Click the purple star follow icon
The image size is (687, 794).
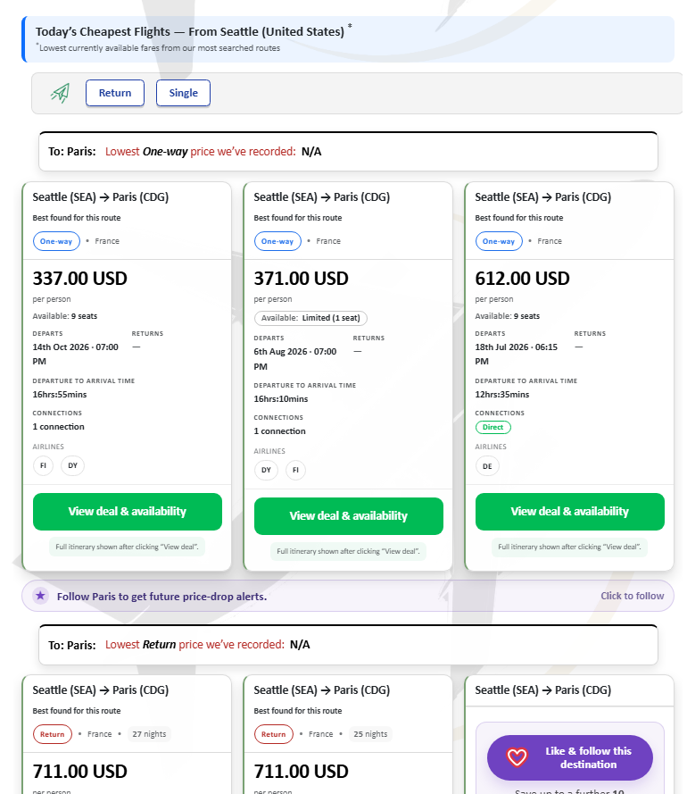[x=40, y=596]
